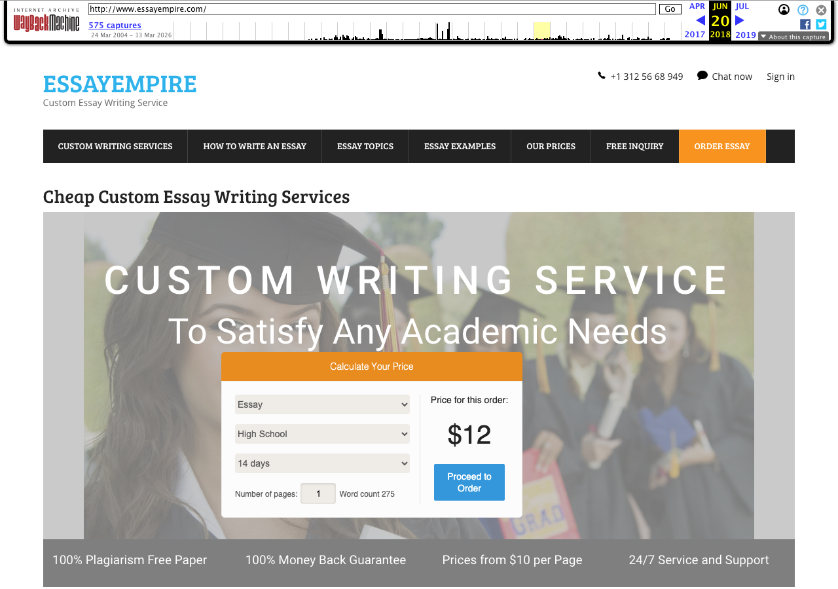Open Custom Writing Services menu
Screen dimensions: 838x589
[115, 146]
